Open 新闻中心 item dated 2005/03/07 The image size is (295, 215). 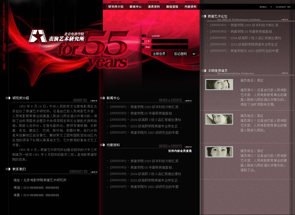pyautogui.click(x=144, y=133)
